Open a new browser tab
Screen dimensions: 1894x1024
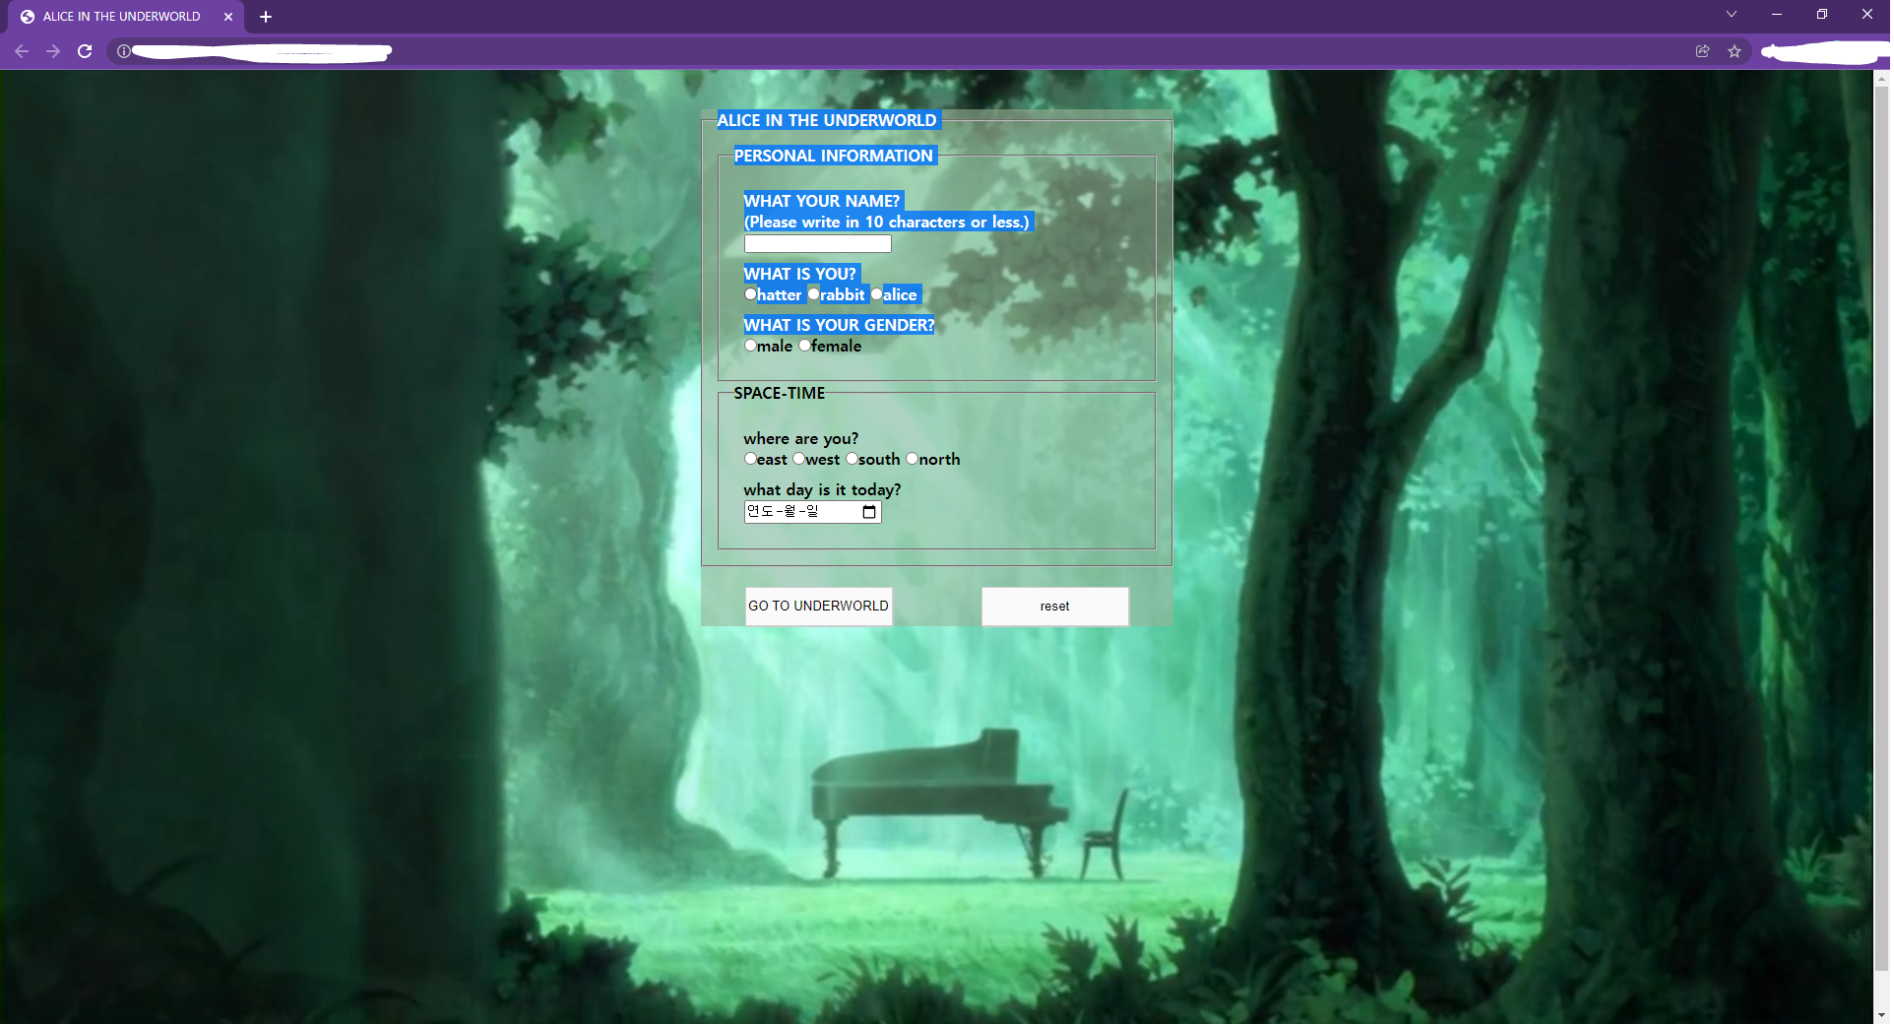tap(266, 17)
